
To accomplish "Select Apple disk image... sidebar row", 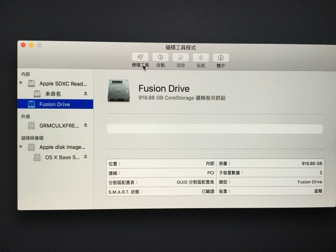I will pos(55,147).
